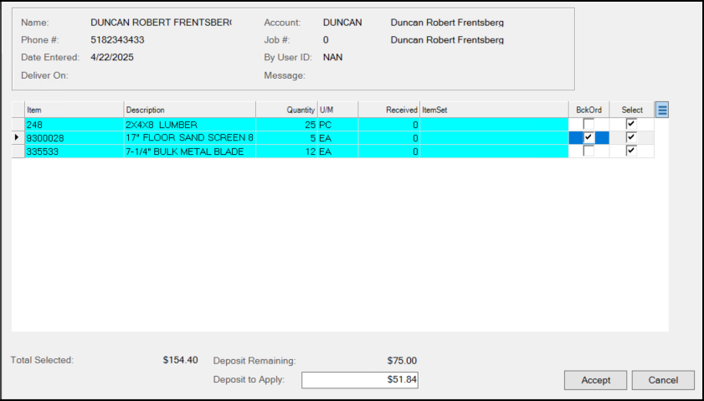Click the row indicator arrow for item 9300028
The height and width of the screenshot is (401, 704).
18,137
